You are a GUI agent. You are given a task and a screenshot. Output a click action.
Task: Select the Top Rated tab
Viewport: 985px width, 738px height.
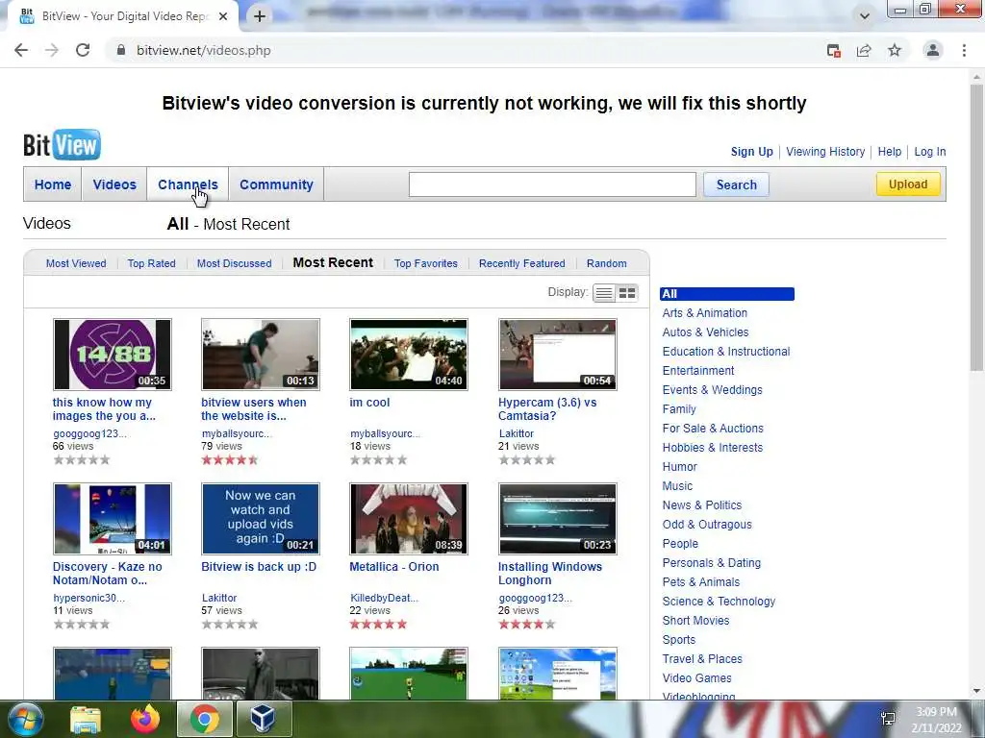coord(151,263)
